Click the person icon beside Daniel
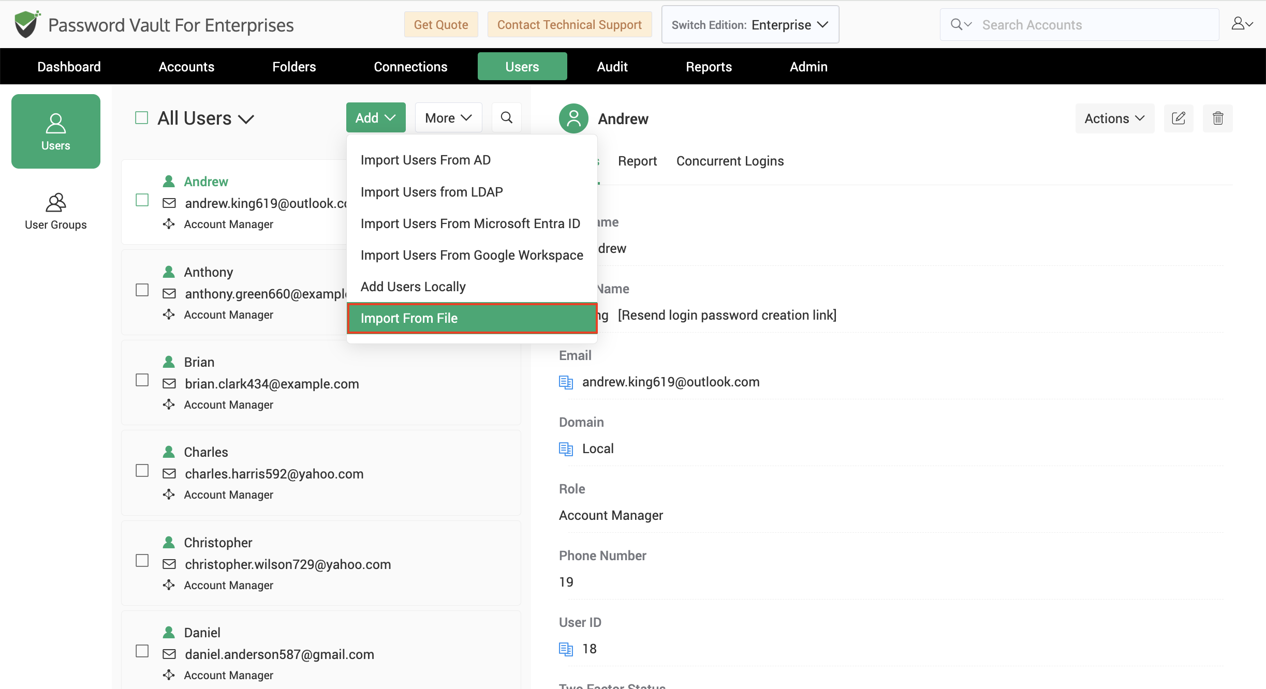Viewport: 1266px width, 689px height. coord(169,632)
